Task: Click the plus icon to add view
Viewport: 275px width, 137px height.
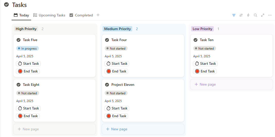Action: click(98, 15)
